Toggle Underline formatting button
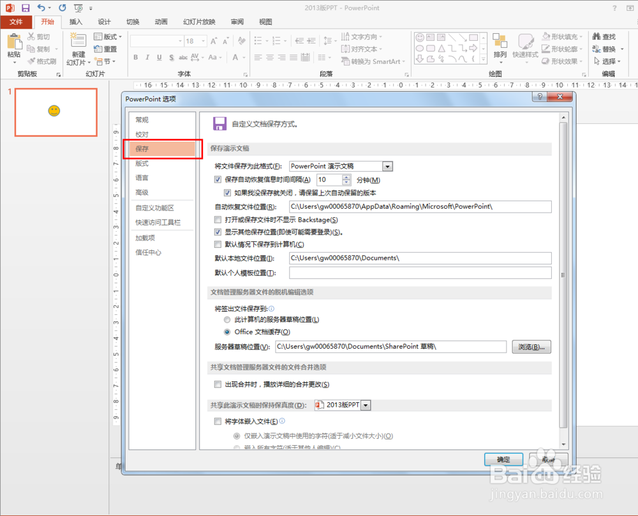Viewport: 638px width, 516px height. [x=159, y=57]
